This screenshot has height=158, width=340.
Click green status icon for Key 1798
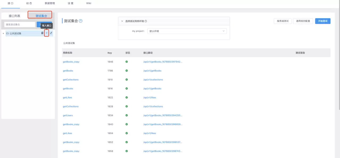pos(126,71)
